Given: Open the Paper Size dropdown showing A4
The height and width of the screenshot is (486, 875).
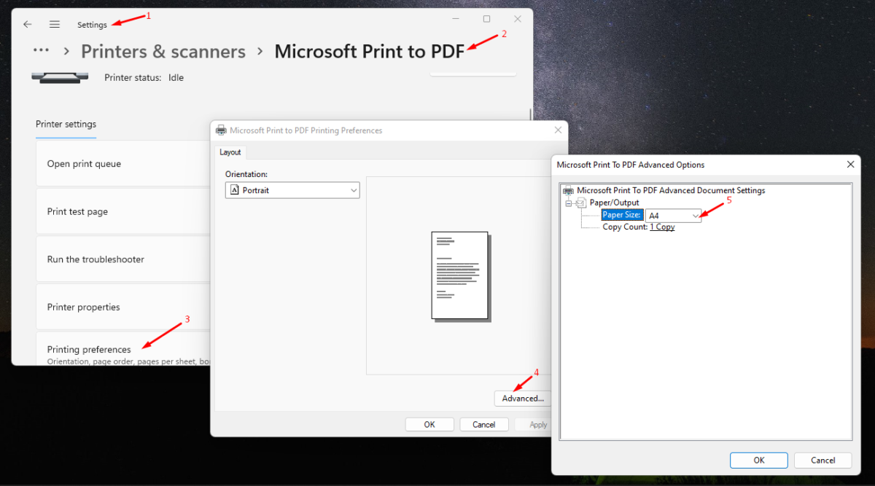Looking at the screenshot, I should (x=673, y=216).
